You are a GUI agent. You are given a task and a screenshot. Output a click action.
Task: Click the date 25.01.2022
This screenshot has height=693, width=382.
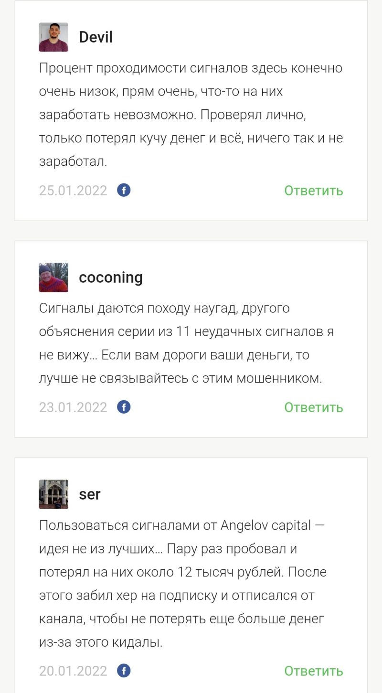click(73, 191)
